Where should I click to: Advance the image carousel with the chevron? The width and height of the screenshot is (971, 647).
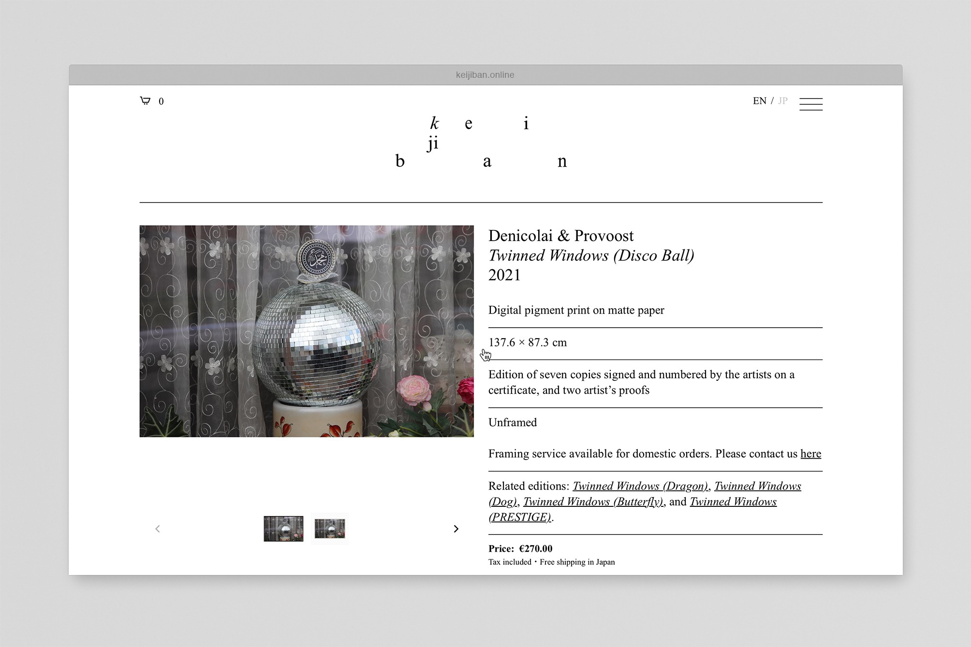(x=456, y=529)
